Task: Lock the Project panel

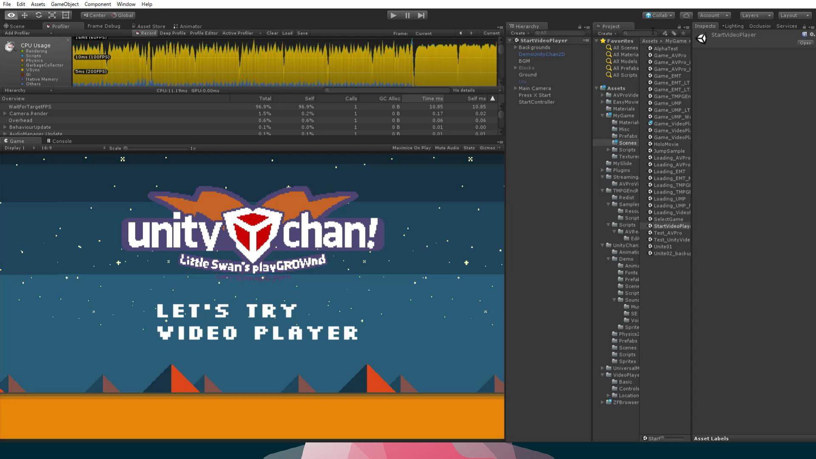Action: (x=679, y=27)
